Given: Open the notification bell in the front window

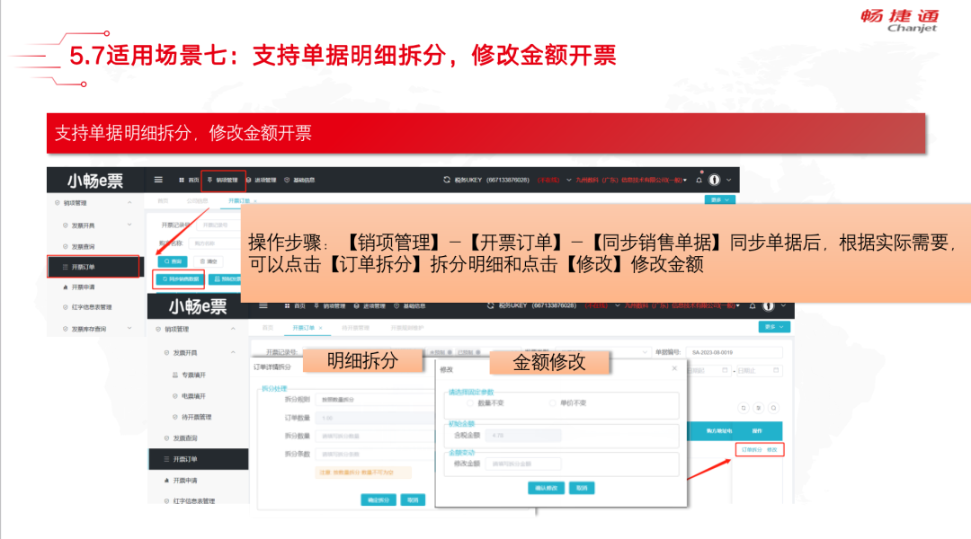Looking at the screenshot, I should (753, 305).
